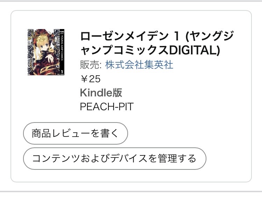Tap コンテンツおよびデバイスを管理する button
The height and width of the screenshot is (202, 262).
point(114,159)
